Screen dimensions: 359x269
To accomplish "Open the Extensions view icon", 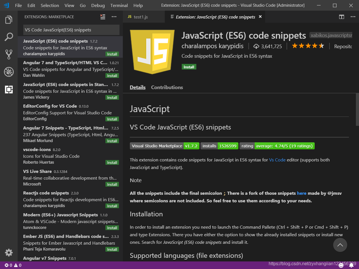I will coord(9,89).
